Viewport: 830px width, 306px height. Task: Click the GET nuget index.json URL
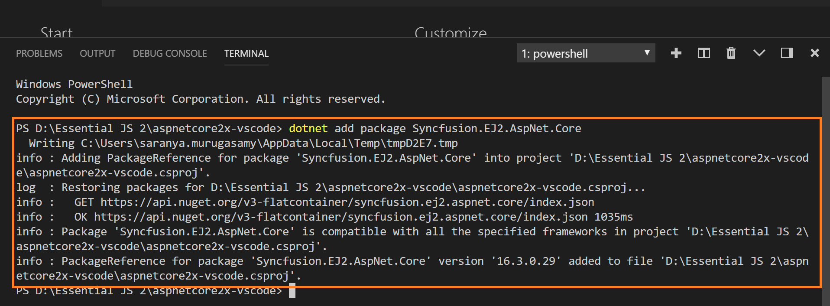pyautogui.click(x=347, y=202)
